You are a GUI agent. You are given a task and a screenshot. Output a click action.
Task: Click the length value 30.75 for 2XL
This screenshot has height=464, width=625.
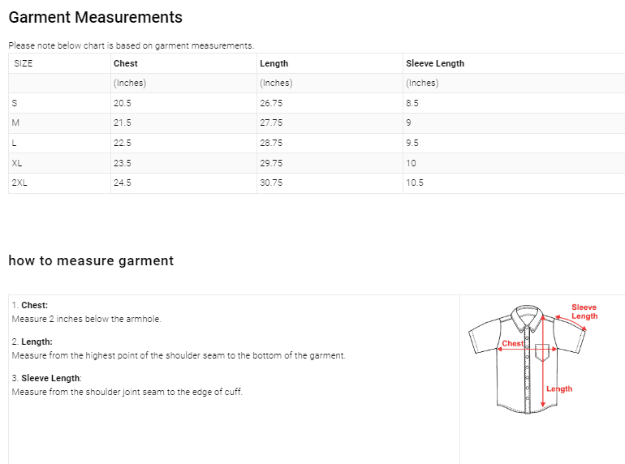point(271,183)
